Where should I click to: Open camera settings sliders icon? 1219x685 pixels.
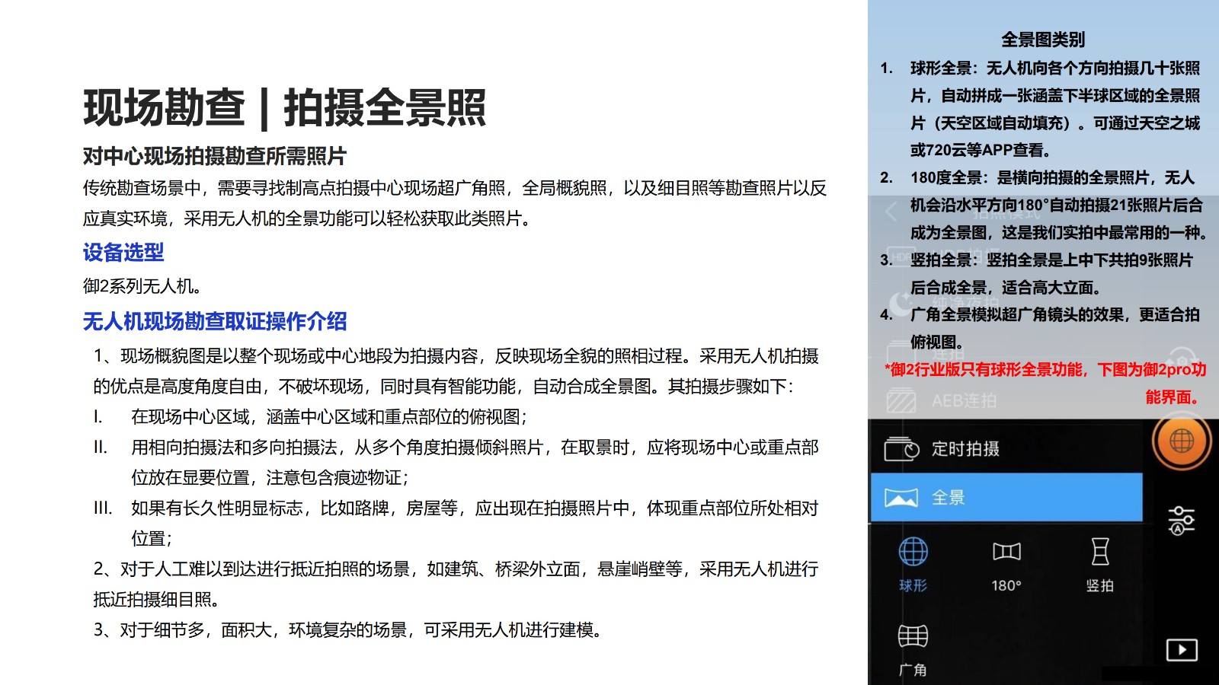[x=1181, y=520]
